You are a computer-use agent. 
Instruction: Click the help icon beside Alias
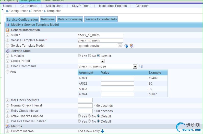coord(7,35)
